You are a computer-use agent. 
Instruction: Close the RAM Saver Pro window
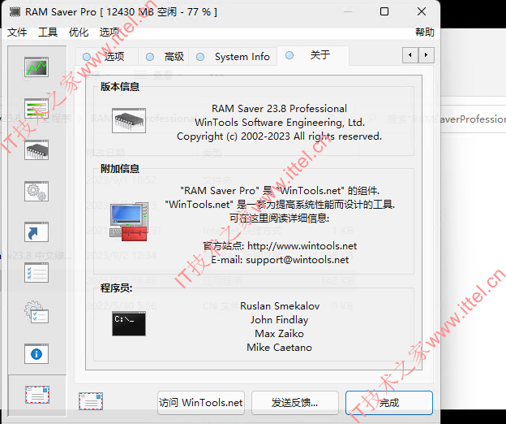pyautogui.click(x=422, y=12)
